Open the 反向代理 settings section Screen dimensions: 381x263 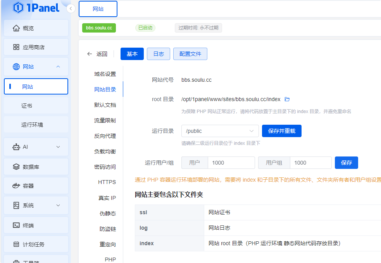point(105,136)
